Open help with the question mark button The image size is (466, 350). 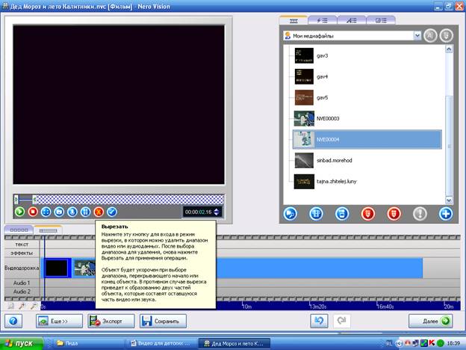click(x=13, y=321)
